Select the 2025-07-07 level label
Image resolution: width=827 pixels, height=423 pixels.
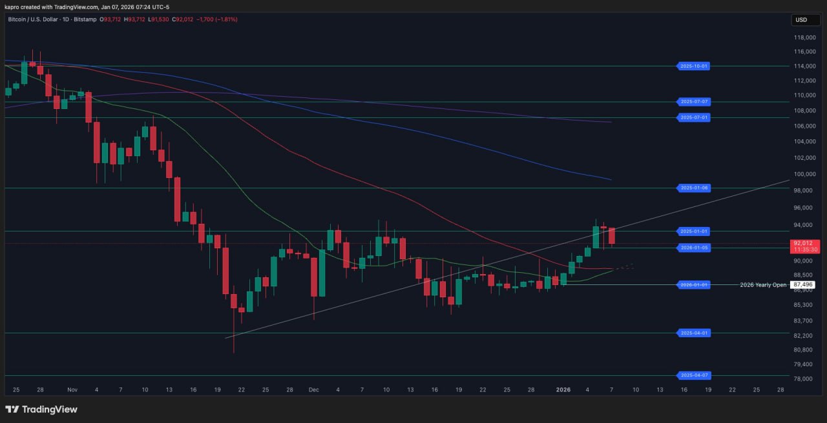(x=693, y=102)
